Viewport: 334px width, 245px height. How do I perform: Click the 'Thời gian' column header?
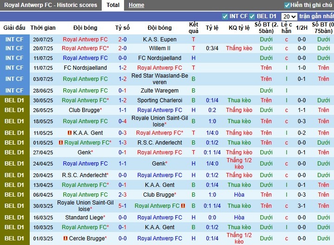coord(43,28)
